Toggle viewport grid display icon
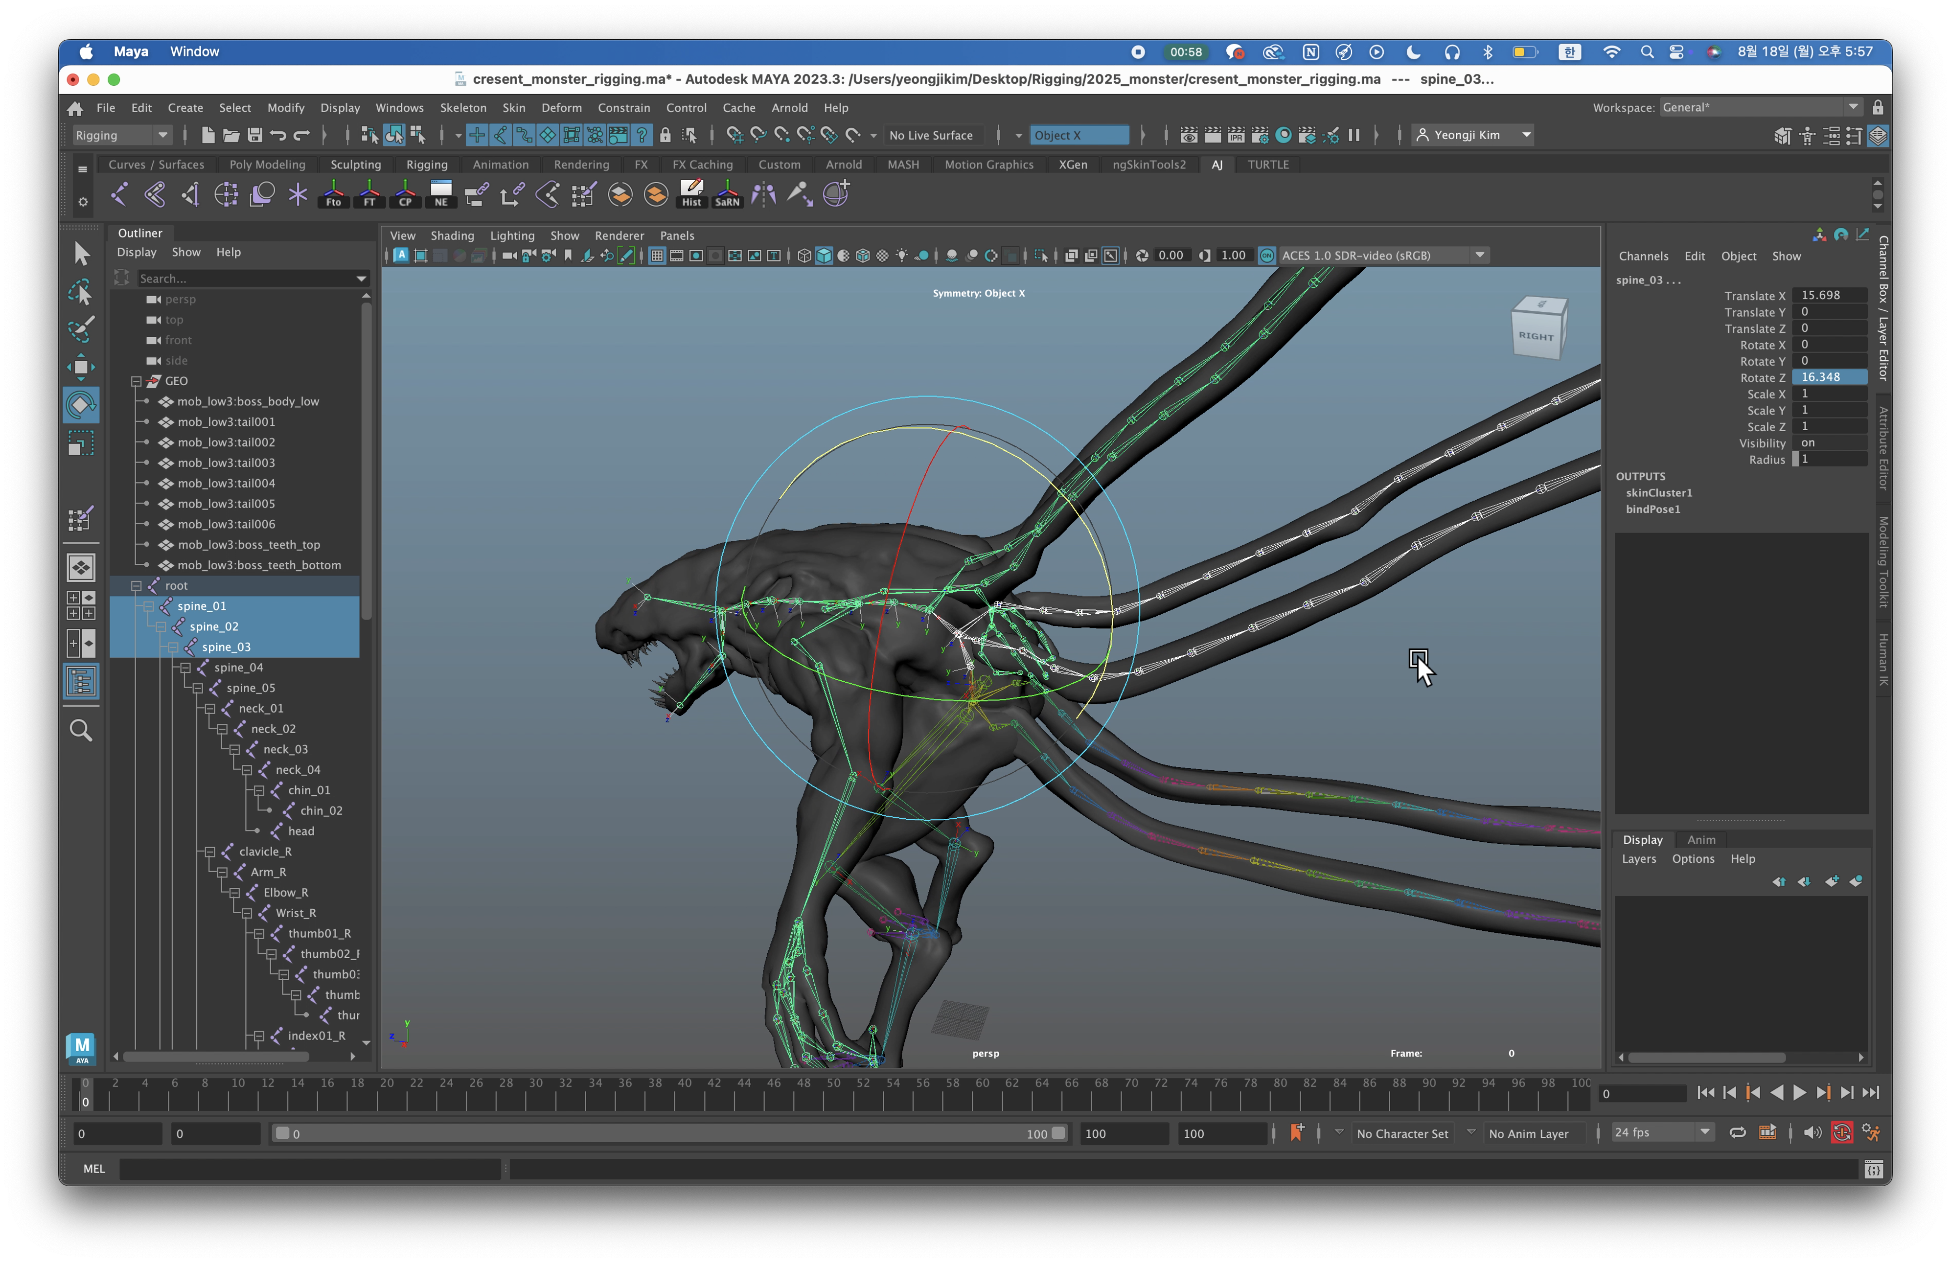1951x1263 pixels. pyautogui.click(x=657, y=256)
